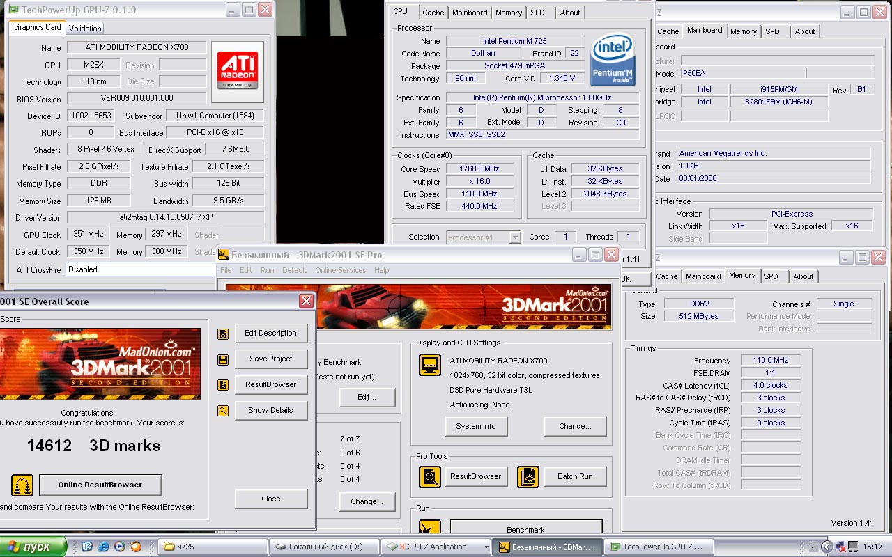This screenshot has width=892, height=557.
Task: Open the Help menu in 3DMark2001
Action: (x=381, y=270)
